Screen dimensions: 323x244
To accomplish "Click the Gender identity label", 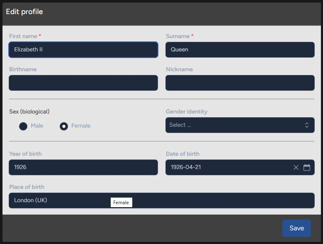I will [x=187, y=111].
